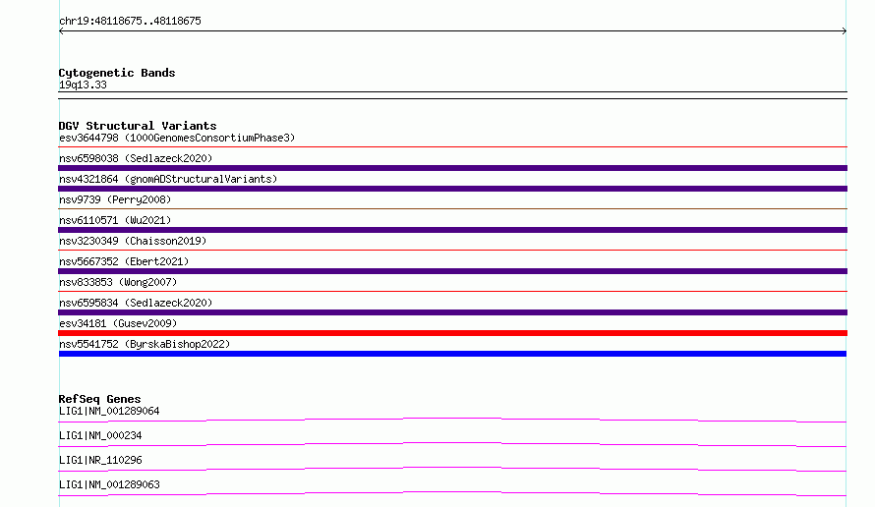Select the nsv833853 (Wong2007) label
Viewport: 875px width, 507px height.
(x=118, y=282)
